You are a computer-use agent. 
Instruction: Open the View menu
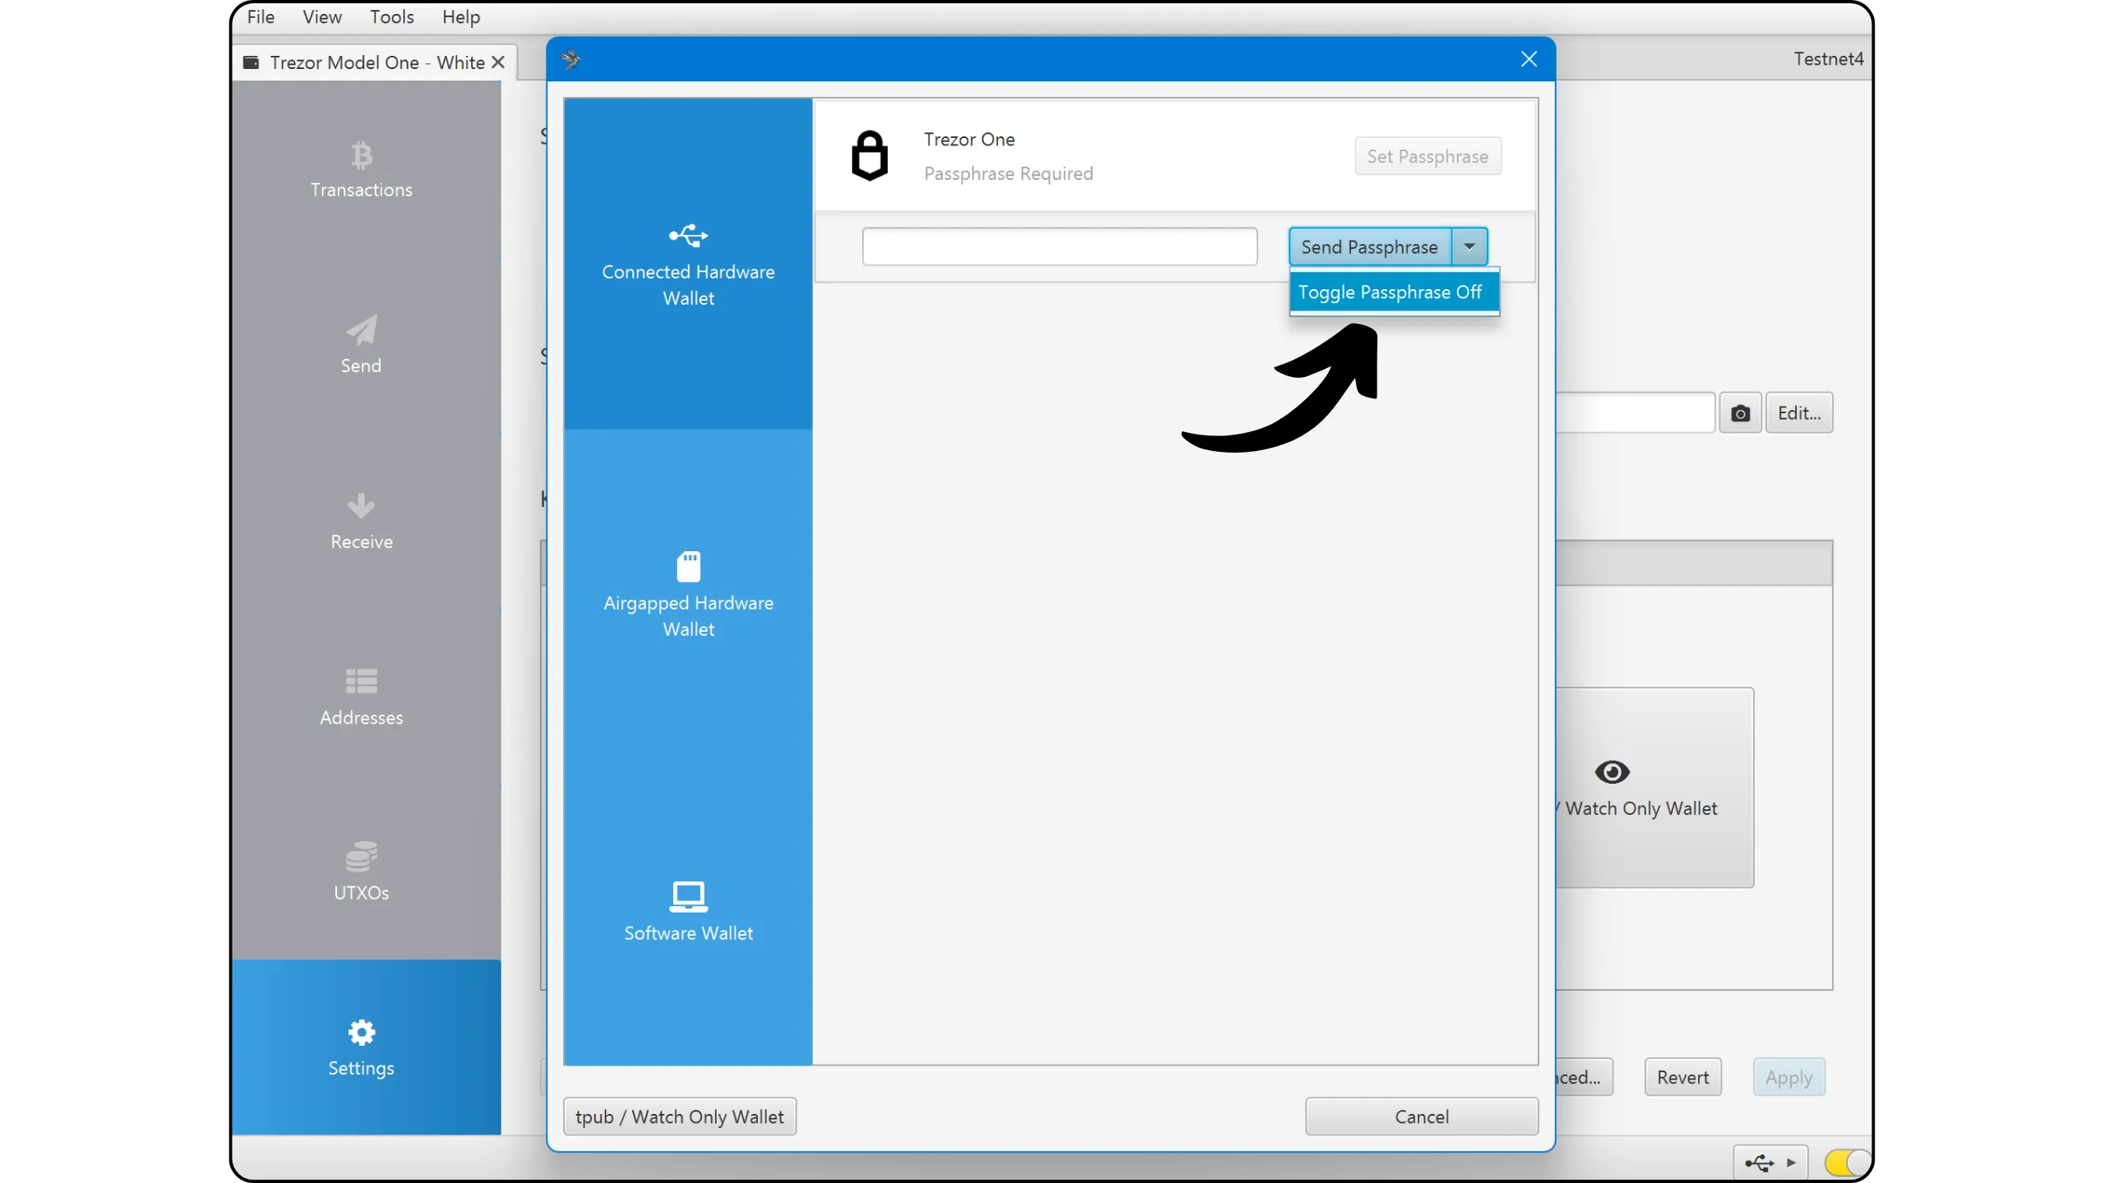coord(321,16)
